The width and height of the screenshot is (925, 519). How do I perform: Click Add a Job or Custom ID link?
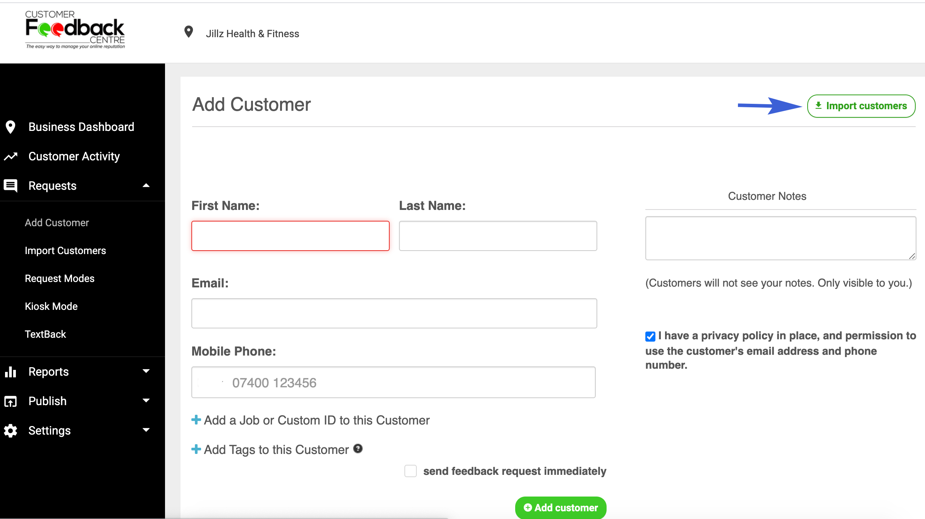tap(311, 420)
